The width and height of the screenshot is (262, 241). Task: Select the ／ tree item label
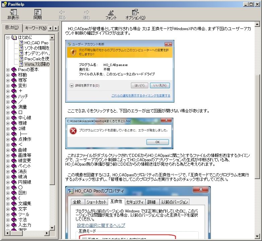coord(20,102)
